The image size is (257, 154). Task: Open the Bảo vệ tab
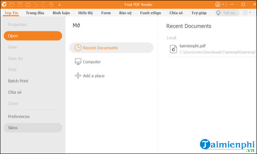pos(125,13)
